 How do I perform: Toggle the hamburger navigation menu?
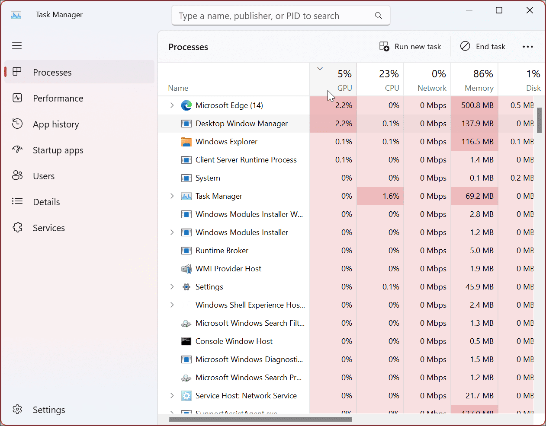click(17, 45)
